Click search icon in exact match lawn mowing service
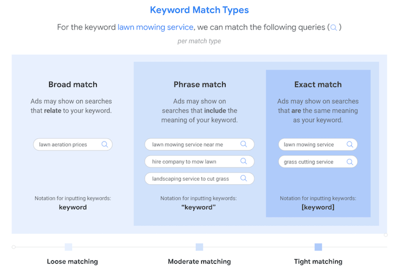 350,144
